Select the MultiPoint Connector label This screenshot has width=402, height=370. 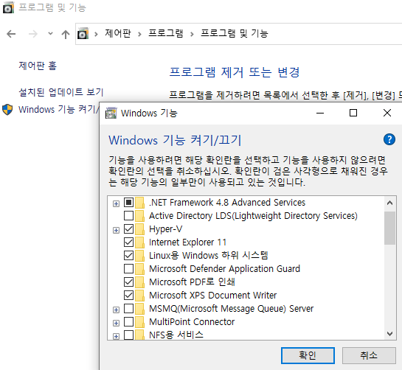pyautogui.click(x=192, y=322)
